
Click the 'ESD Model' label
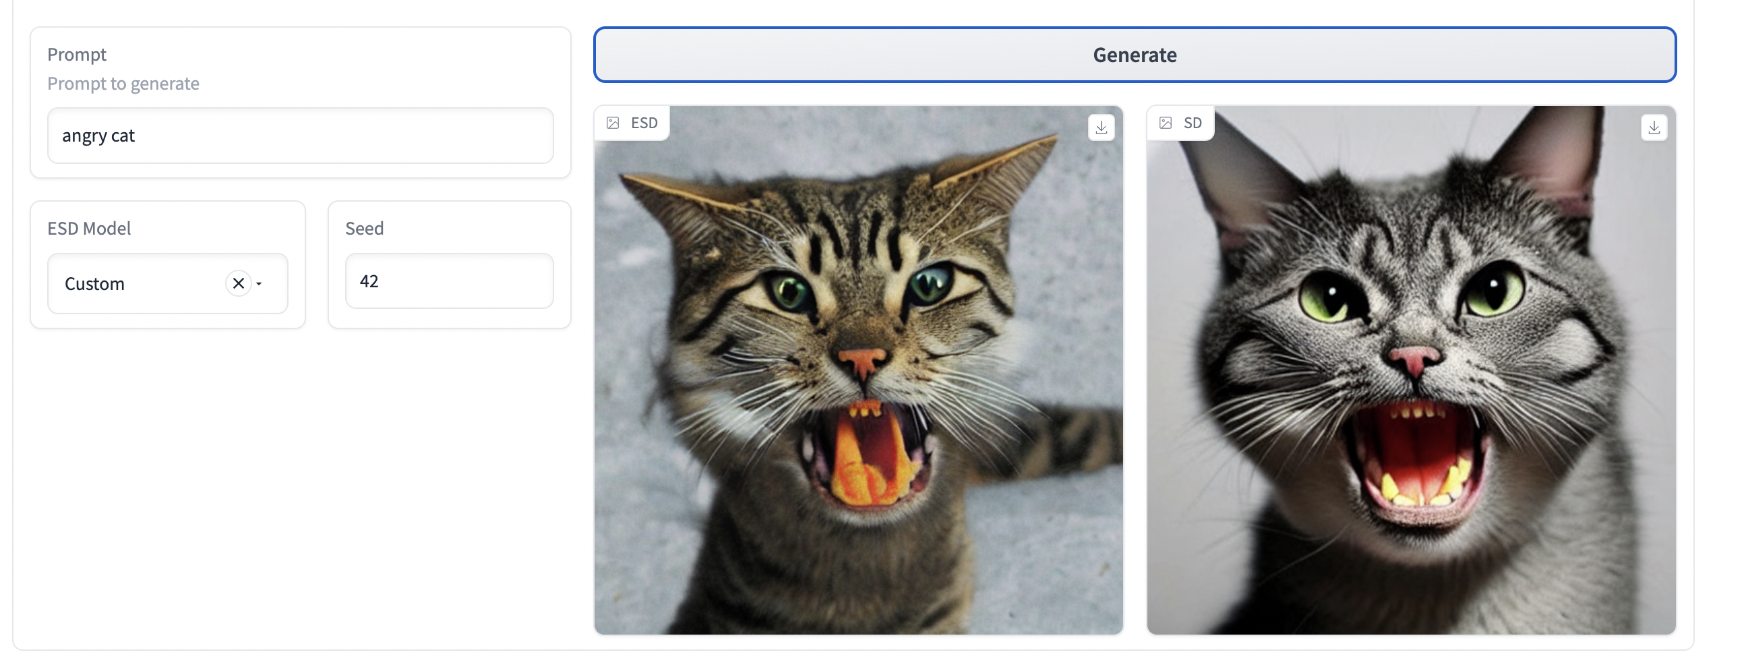89,229
